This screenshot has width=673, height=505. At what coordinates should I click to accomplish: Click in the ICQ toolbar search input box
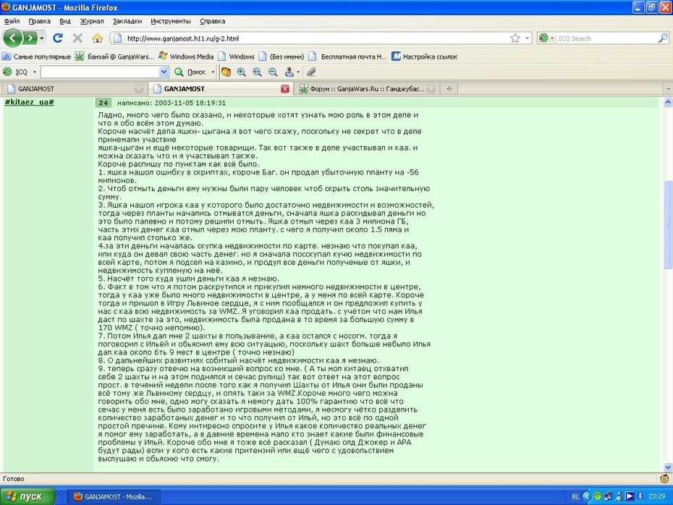tap(100, 72)
